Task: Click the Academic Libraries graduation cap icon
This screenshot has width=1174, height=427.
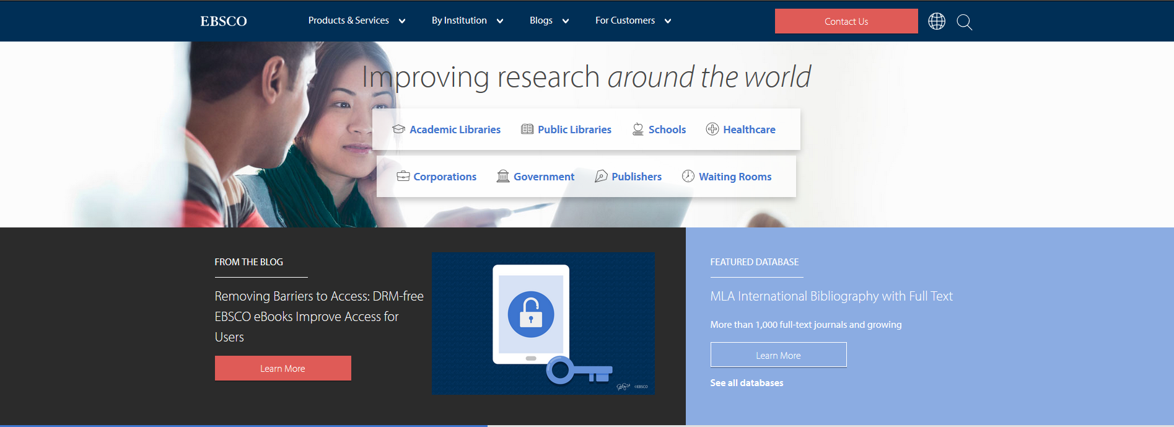Action: (399, 129)
